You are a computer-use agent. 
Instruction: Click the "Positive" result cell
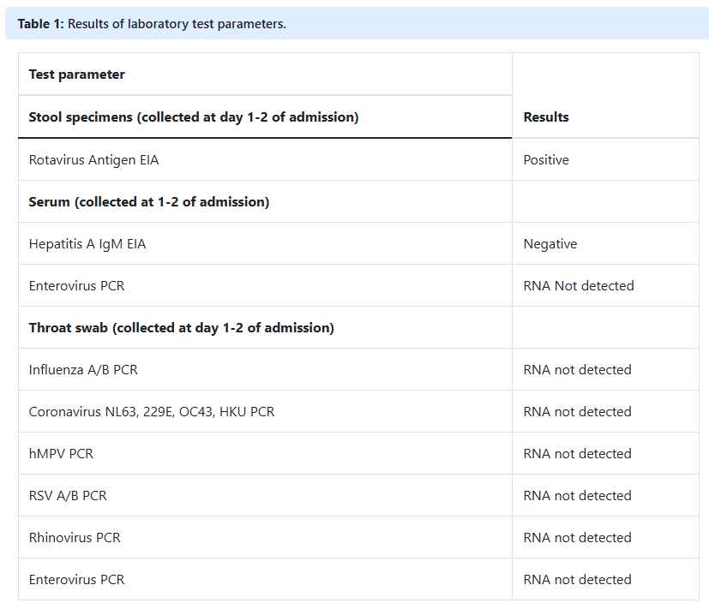point(546,159)
